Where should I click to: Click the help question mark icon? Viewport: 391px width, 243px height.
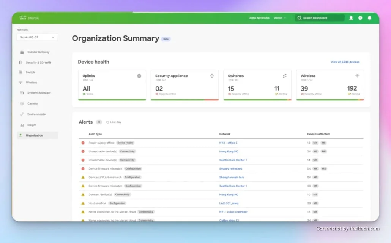(360, 18)
